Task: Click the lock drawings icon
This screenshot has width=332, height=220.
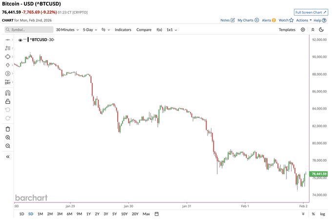Action: (7, 101)
